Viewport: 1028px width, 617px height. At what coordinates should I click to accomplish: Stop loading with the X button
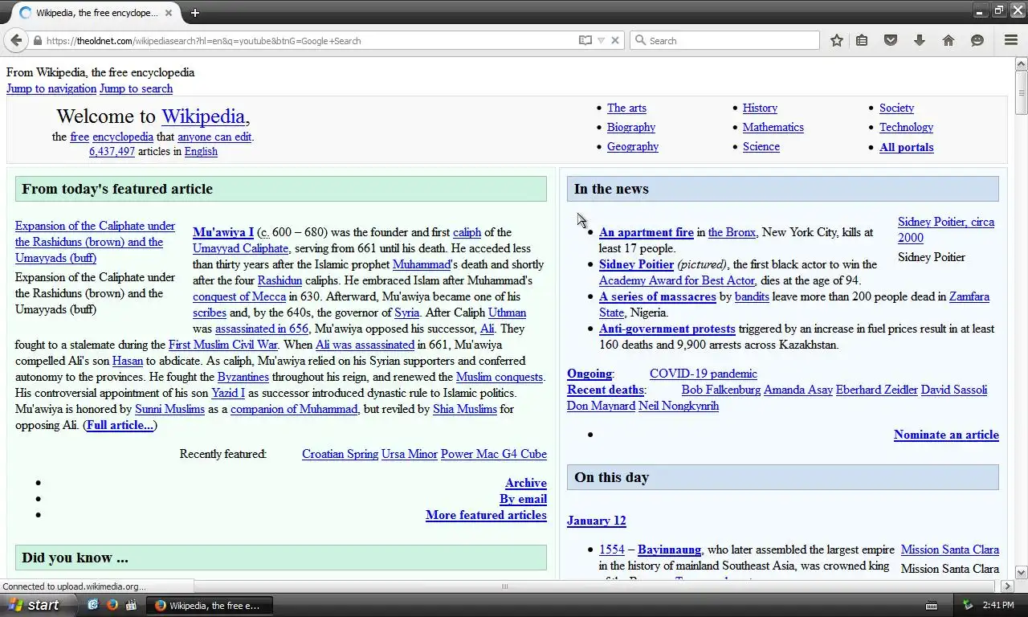(615, 40)
